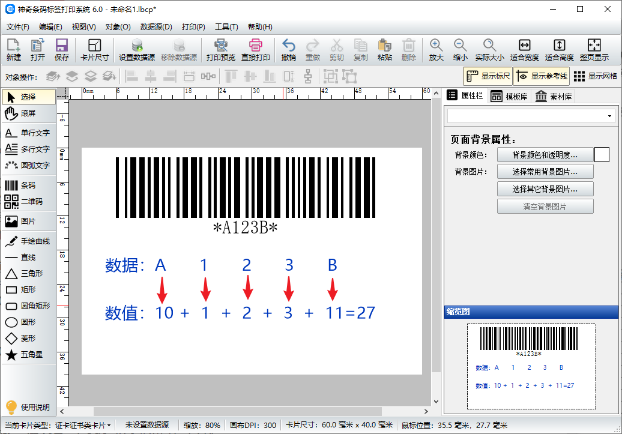The height and width of the screenshot is (434, 622).
Task: Select the 五角星 star tool
Action: [29, 355]
